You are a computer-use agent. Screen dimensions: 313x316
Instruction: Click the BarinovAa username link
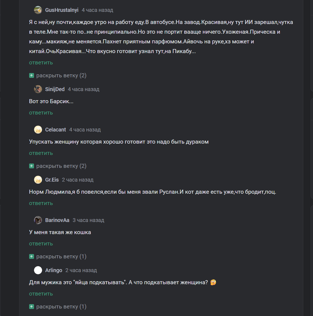click(57, 220)
